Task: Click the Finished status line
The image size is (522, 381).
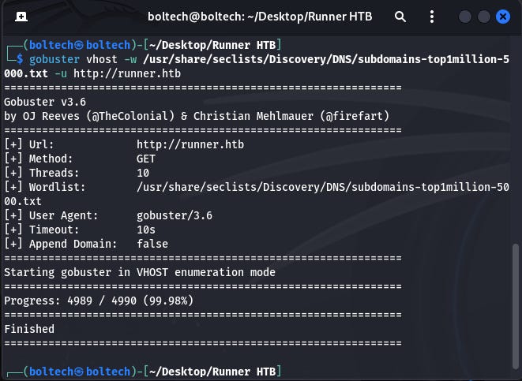Action: pyautogui.click(x=29, y=329)
